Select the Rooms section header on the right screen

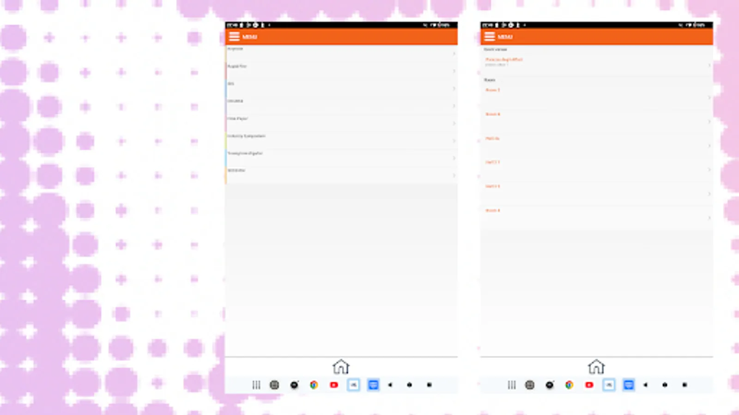490,80
